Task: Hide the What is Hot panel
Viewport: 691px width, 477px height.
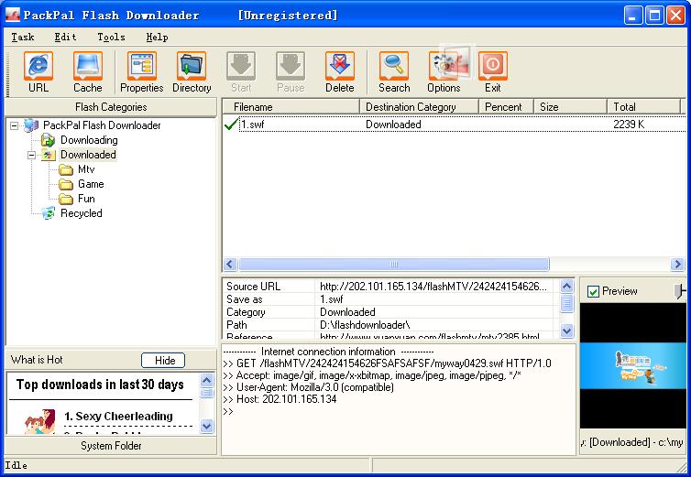Action: pos(163,361)
